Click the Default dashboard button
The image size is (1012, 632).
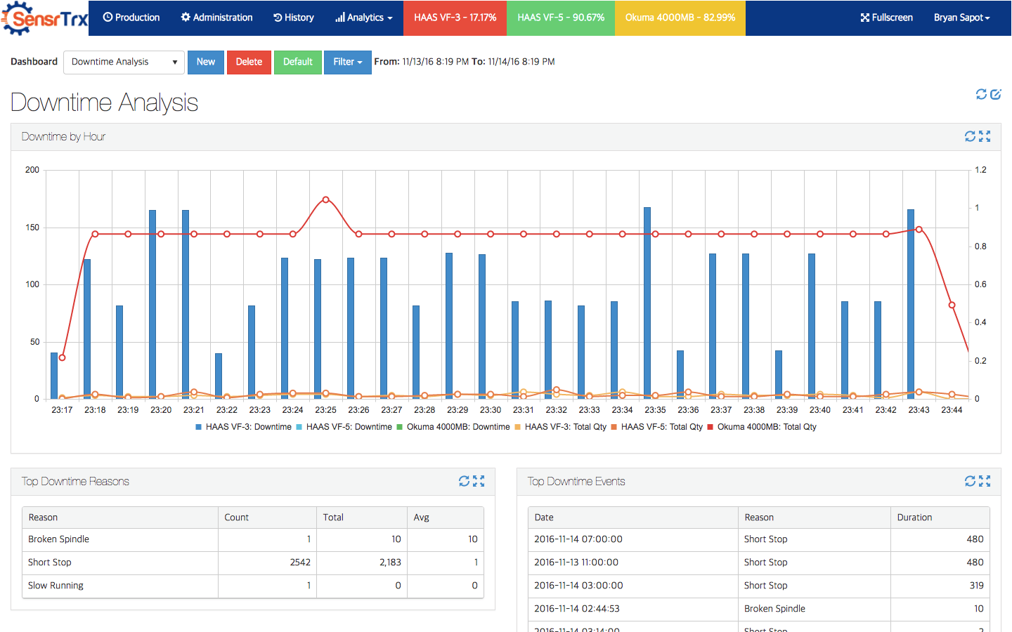pos(298,62)
